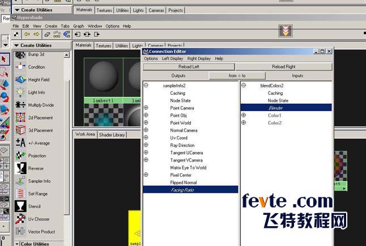366x246 pixels.
Task: Select the arrow selection tool in toolbox
Action: 4,59
